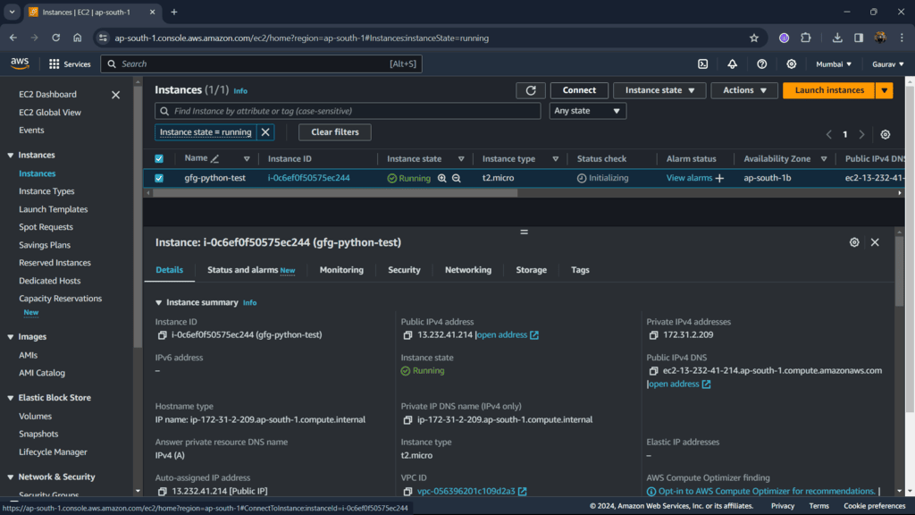915x515 pixels.
Task: Open Launch Templates in sidebar
Action: (x=53, y=209)
